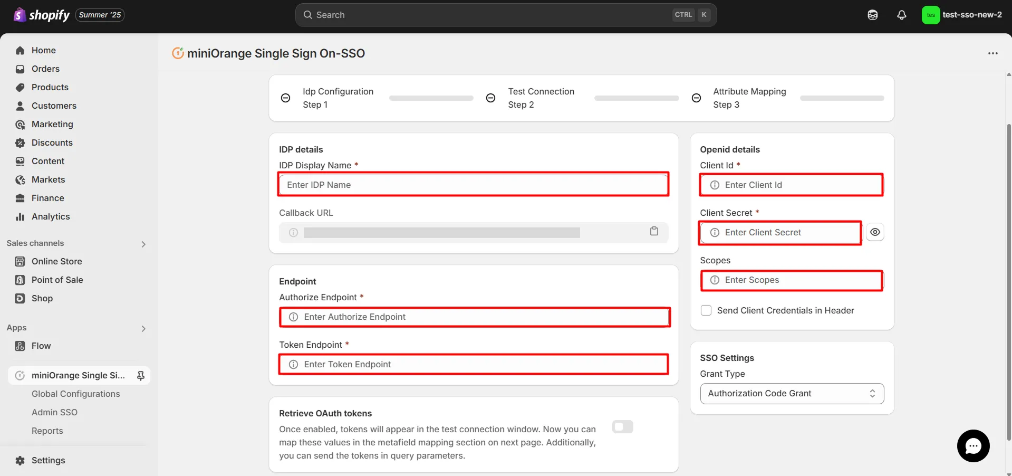This screenshot has width=1012, height=476.
Task: Open the Grant Type dropdown
Action: (792, 394)
